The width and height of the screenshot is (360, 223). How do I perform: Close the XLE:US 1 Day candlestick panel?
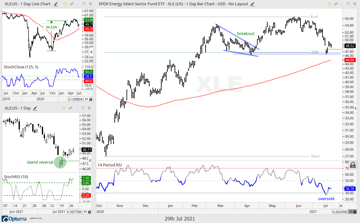[89, 108]
